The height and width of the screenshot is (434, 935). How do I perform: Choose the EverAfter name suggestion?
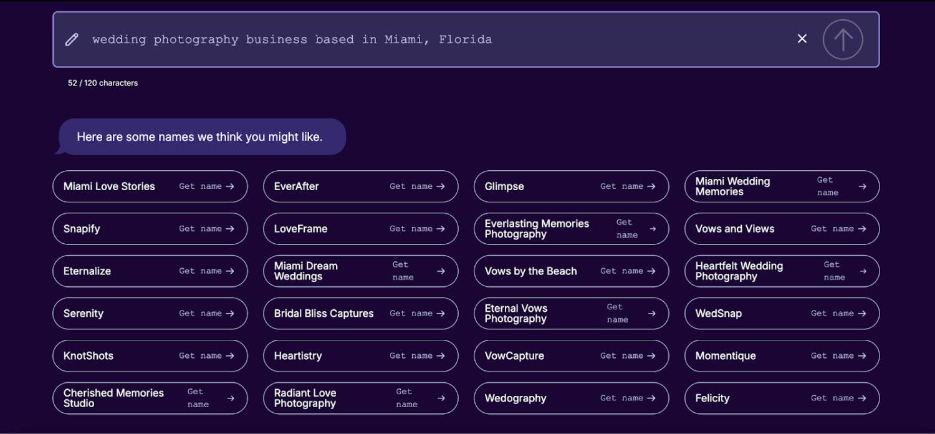point(297,186)
